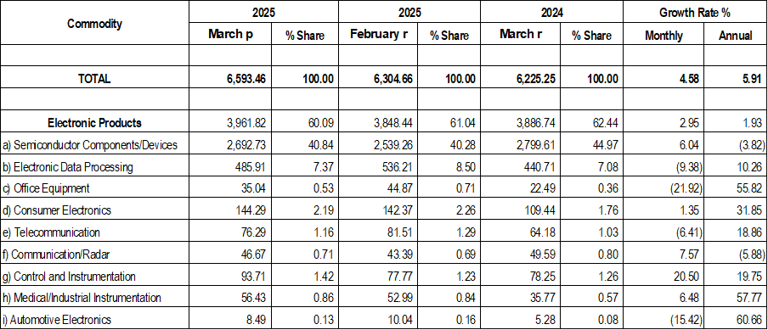The width and height of the screenshot is (768, 330).
Task: Click the Communication/Radar label cell
Action: click(94, 254)
